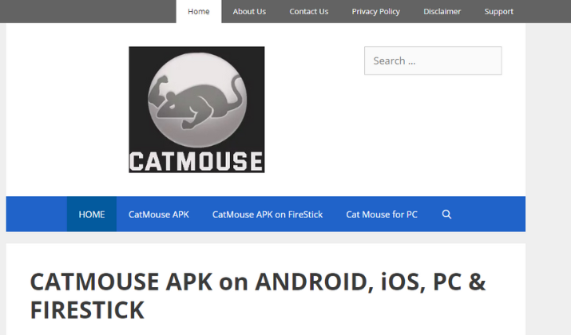
Task: Select HOME in the blue navigation bar
Action: point(92,215)
